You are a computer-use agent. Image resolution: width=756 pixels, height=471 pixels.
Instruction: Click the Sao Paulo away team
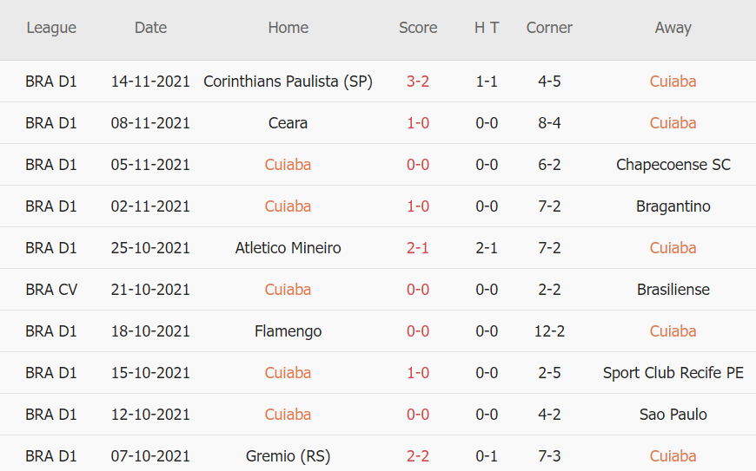673,415
